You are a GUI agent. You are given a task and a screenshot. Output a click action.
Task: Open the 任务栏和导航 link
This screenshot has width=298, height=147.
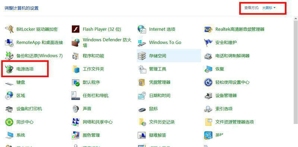[x=96, y=95]
